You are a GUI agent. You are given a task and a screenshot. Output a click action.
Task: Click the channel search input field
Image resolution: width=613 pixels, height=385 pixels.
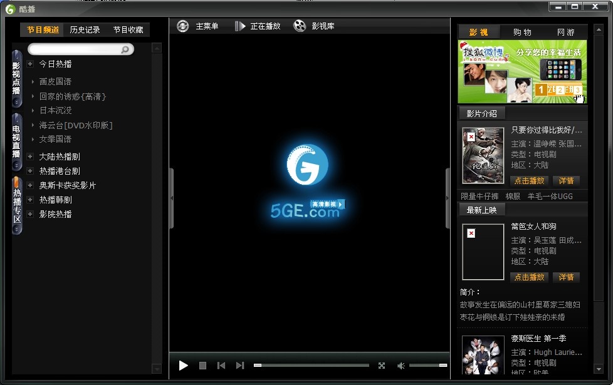pos(75,49)
